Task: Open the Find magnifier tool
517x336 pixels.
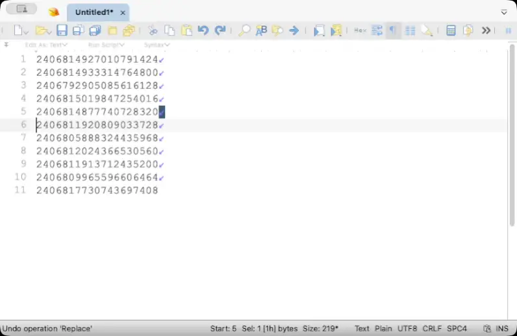Action: 244,30
